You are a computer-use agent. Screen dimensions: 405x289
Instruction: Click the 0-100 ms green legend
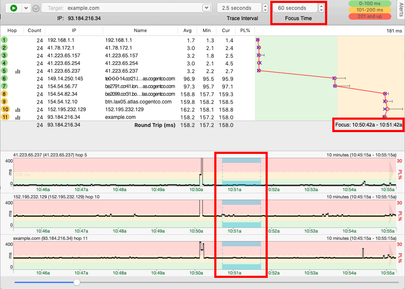370,3
